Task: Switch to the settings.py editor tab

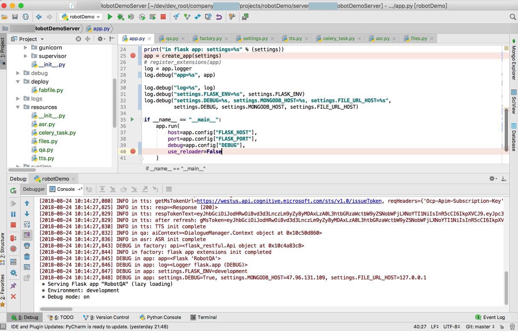Action: 255,38
